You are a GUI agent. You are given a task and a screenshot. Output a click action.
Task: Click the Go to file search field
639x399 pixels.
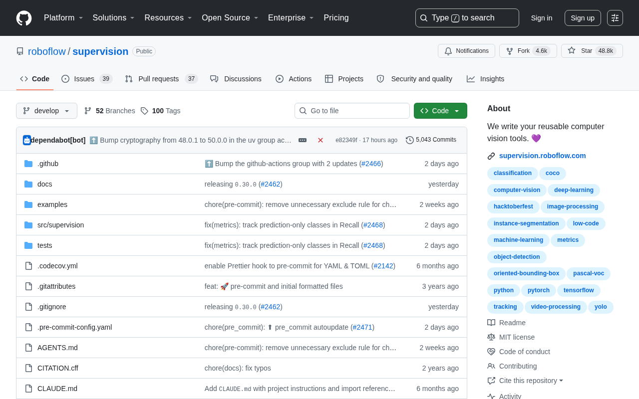[352, 111]
